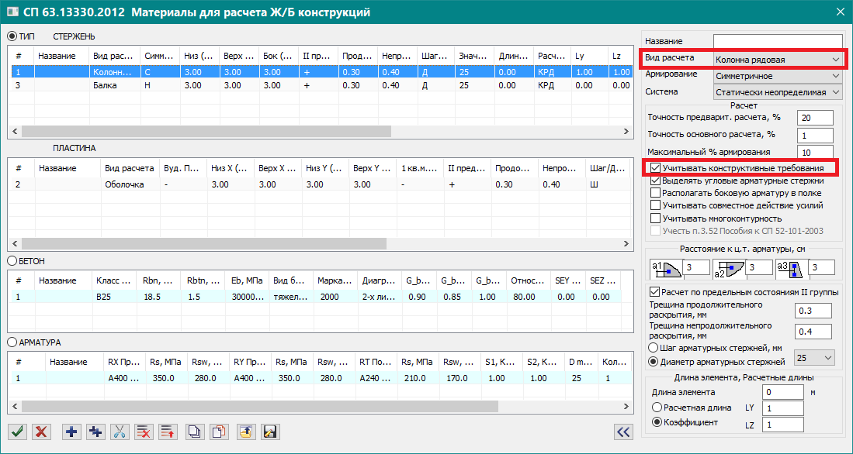The height and width of the screenshot is (454, 853).
Task: Delete the row via the red-cross list icon
Action: point(143,432)
